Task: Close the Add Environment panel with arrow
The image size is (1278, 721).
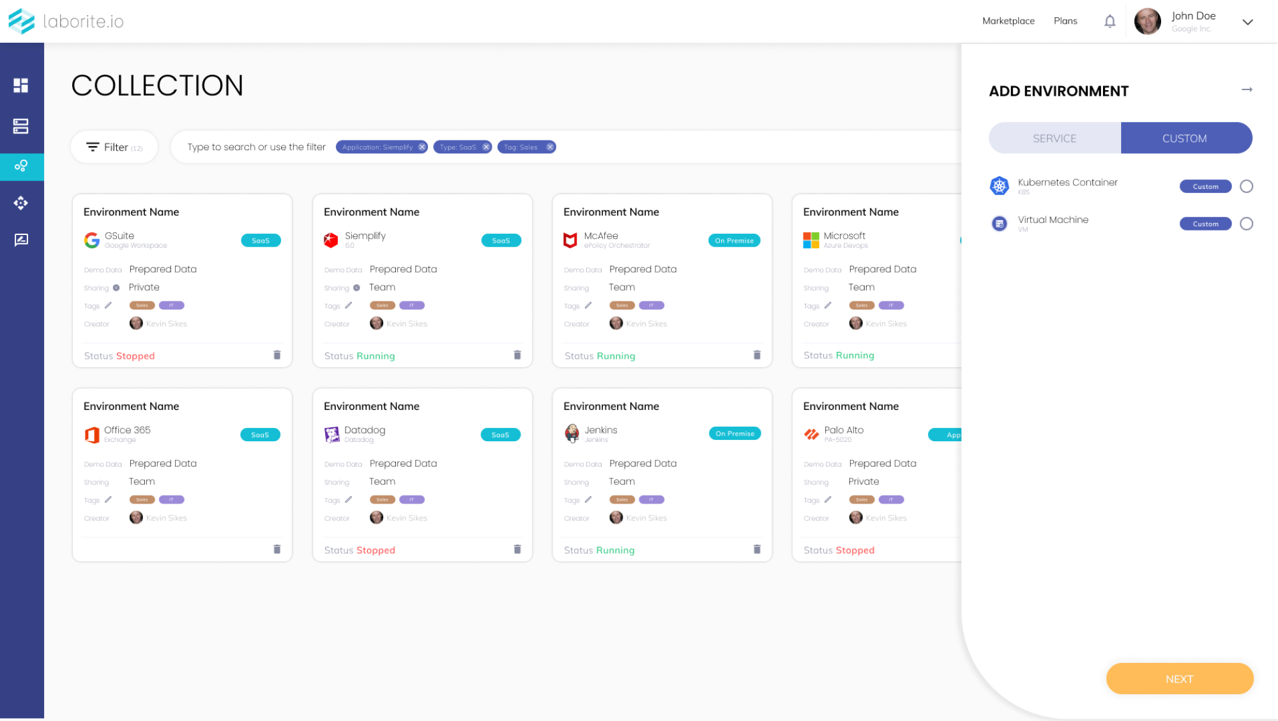Action: click(1247, 89)
